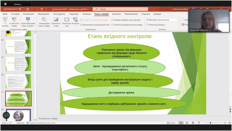Switch to Slide Sorter view icon

coord(187,123)
